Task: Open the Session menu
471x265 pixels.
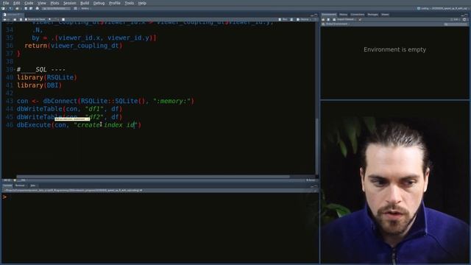Action: point(69,3)
